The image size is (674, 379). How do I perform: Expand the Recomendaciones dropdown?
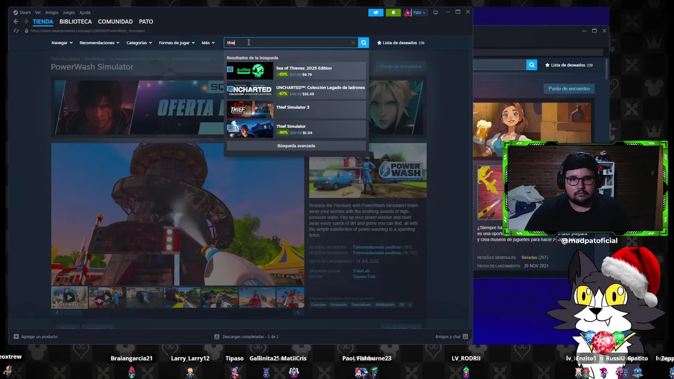(99, 43)
